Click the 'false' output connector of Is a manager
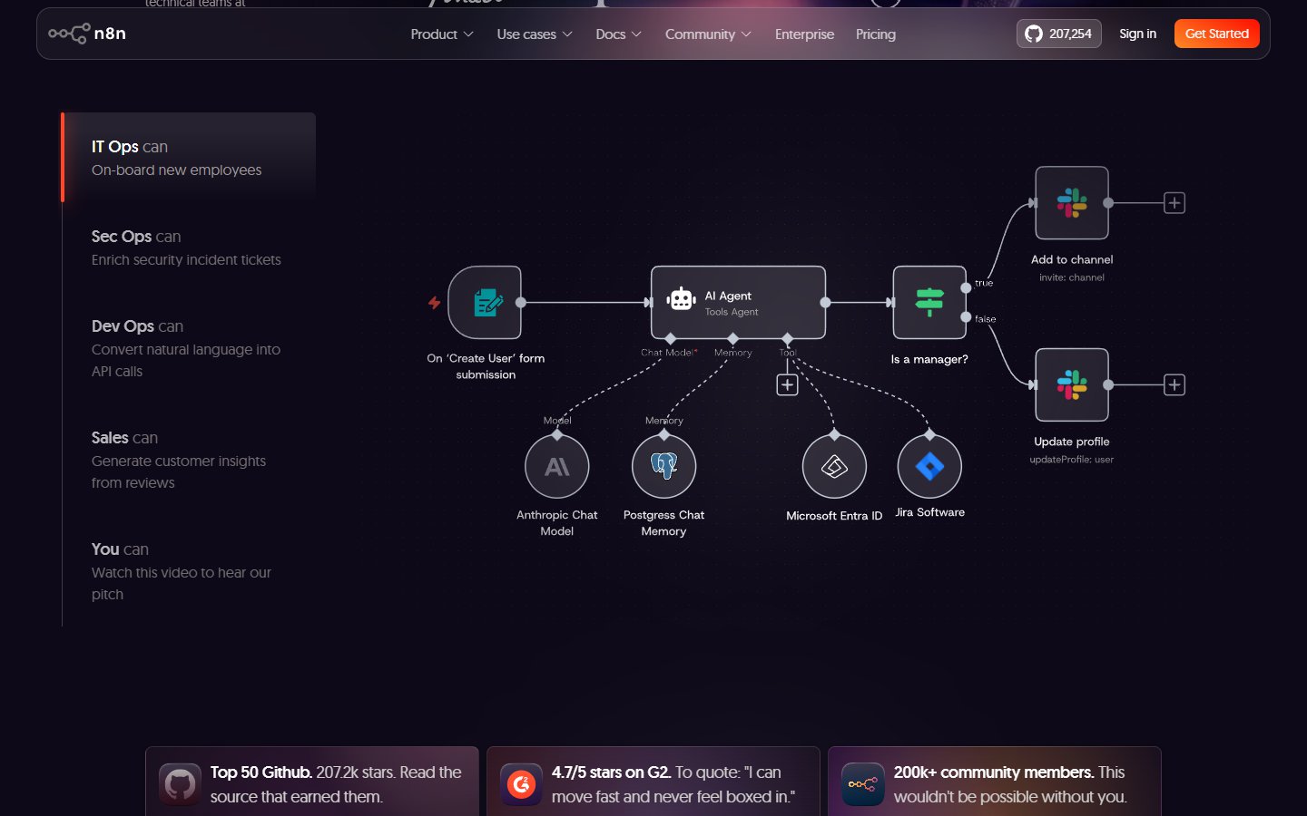1307x816 pixels. [966, 317]
